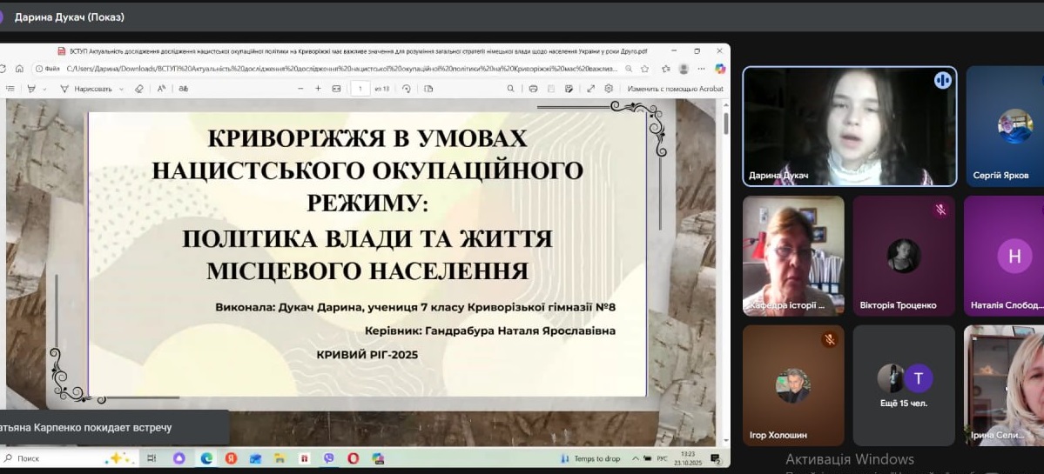Screen dimensions: 1044x474
Task: Toggle page view layout icon
Action: [428, 89]
